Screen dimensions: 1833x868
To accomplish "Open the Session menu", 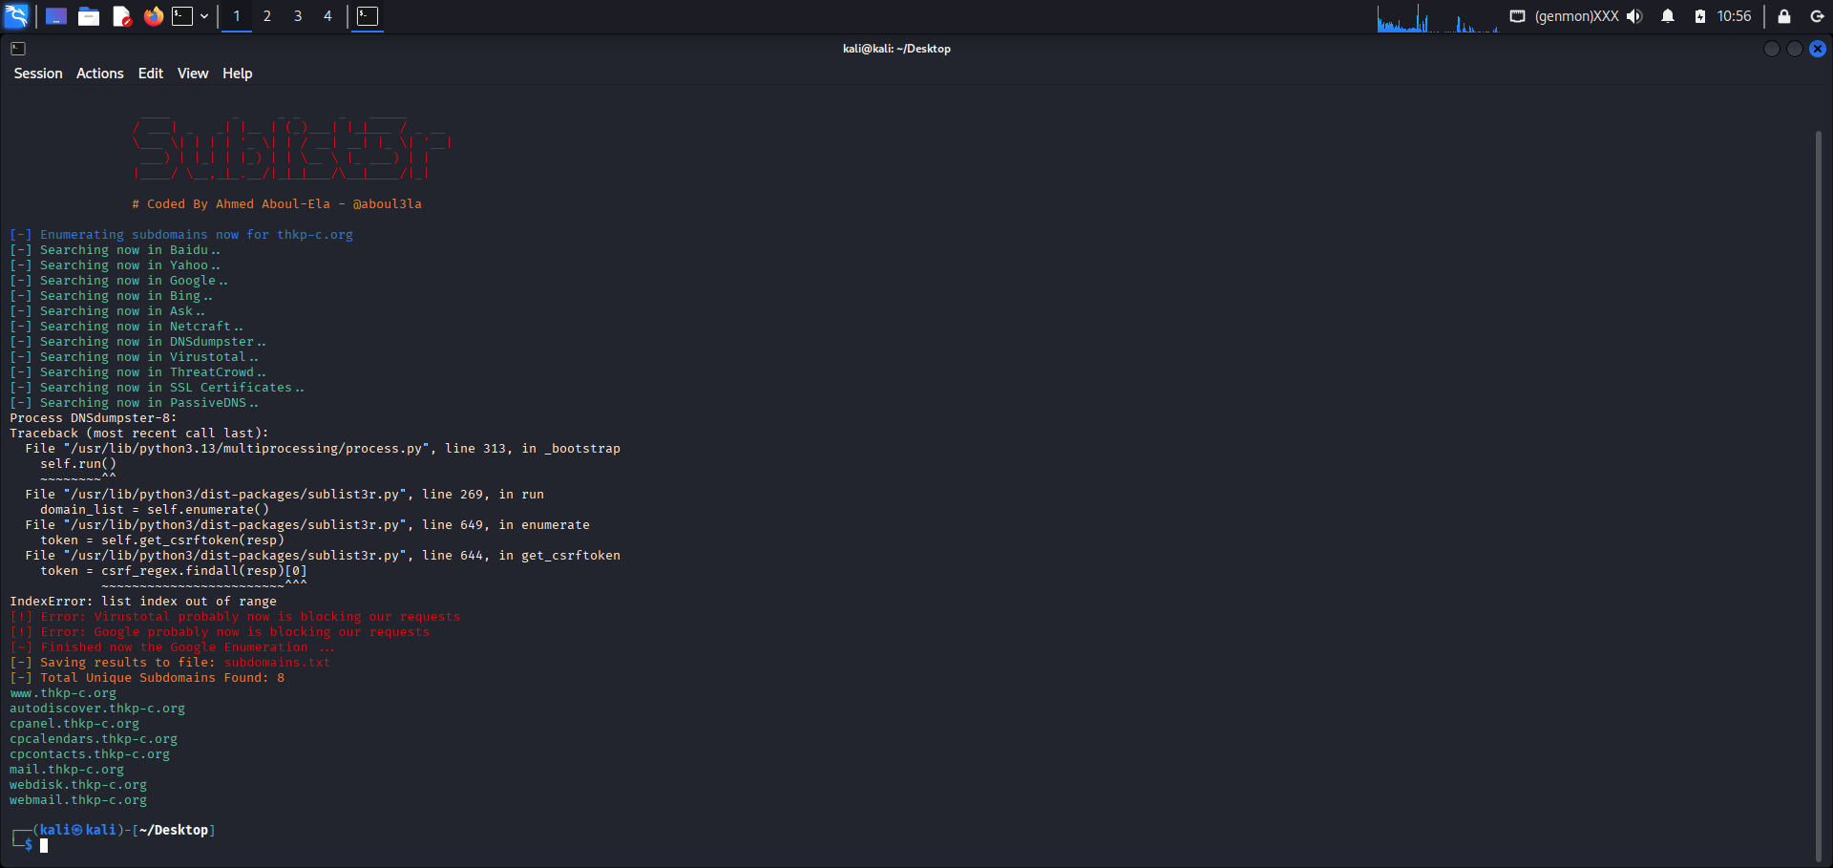I will click(x=38, y=74).
